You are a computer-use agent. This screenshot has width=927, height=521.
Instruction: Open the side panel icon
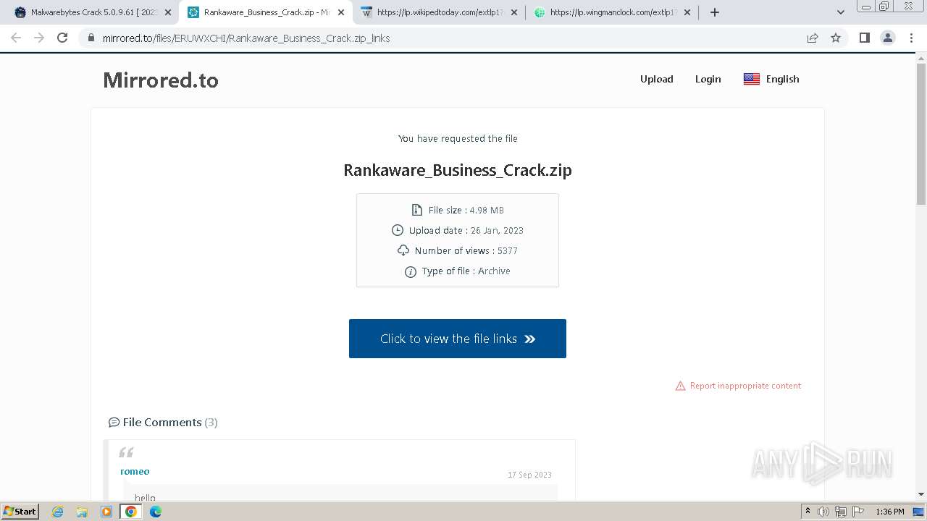(864, 38)
